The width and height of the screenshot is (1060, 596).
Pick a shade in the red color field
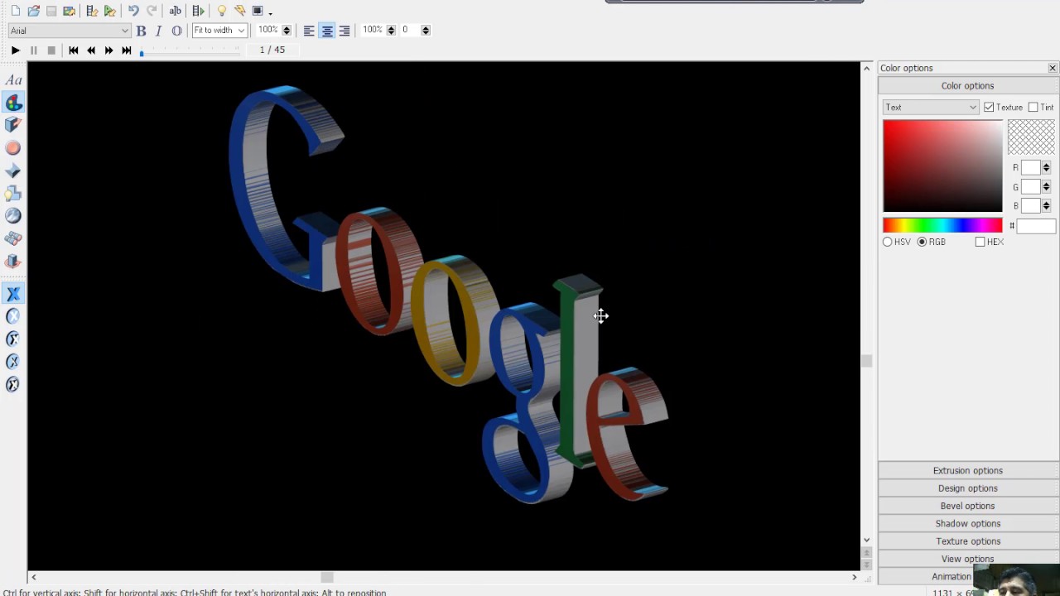click(942, 166)
